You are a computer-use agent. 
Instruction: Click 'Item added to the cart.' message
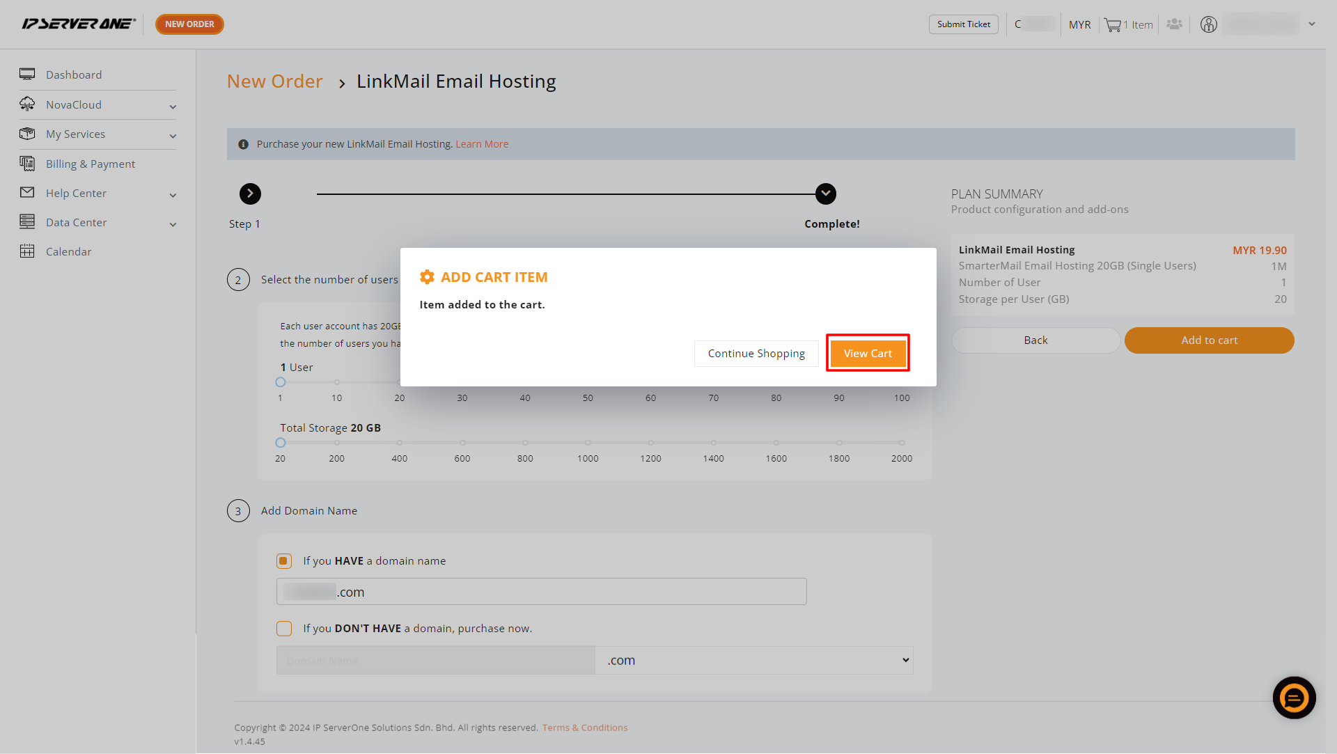482,305
